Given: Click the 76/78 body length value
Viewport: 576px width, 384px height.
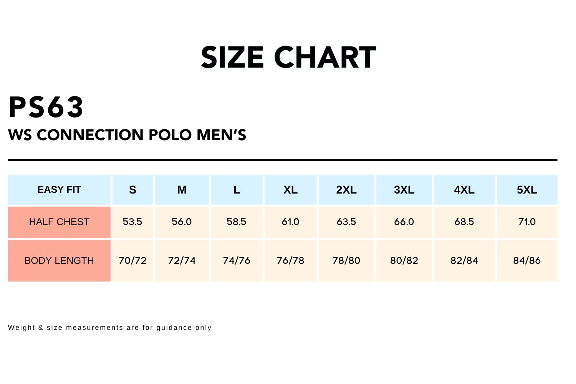Looking at the screenshot, I should click(x=290, y=261).
